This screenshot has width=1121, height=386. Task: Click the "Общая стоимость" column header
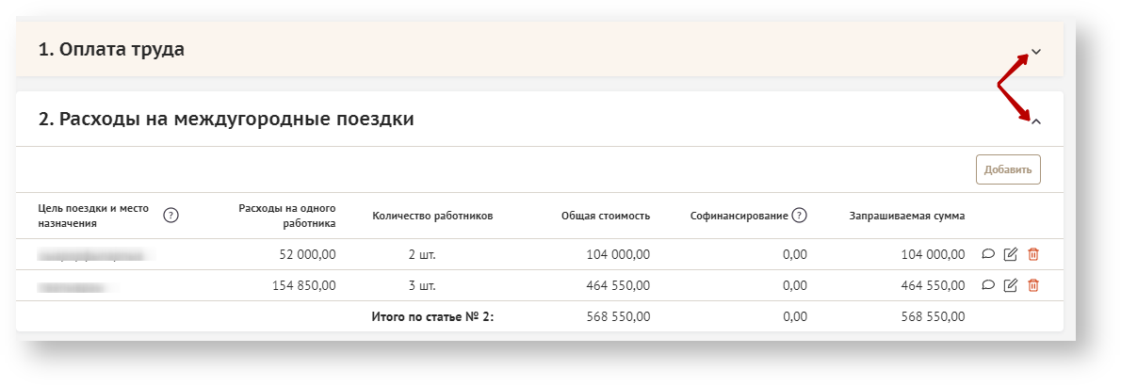click(606, 216)
